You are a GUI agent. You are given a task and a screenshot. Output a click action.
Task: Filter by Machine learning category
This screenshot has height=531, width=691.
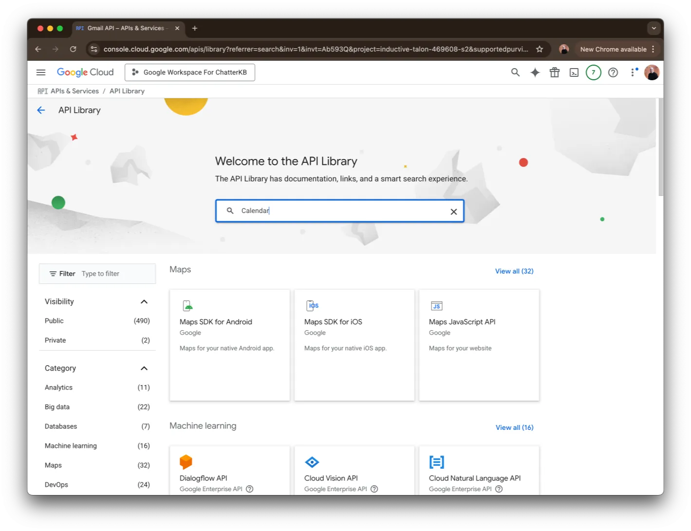point(97,446)
